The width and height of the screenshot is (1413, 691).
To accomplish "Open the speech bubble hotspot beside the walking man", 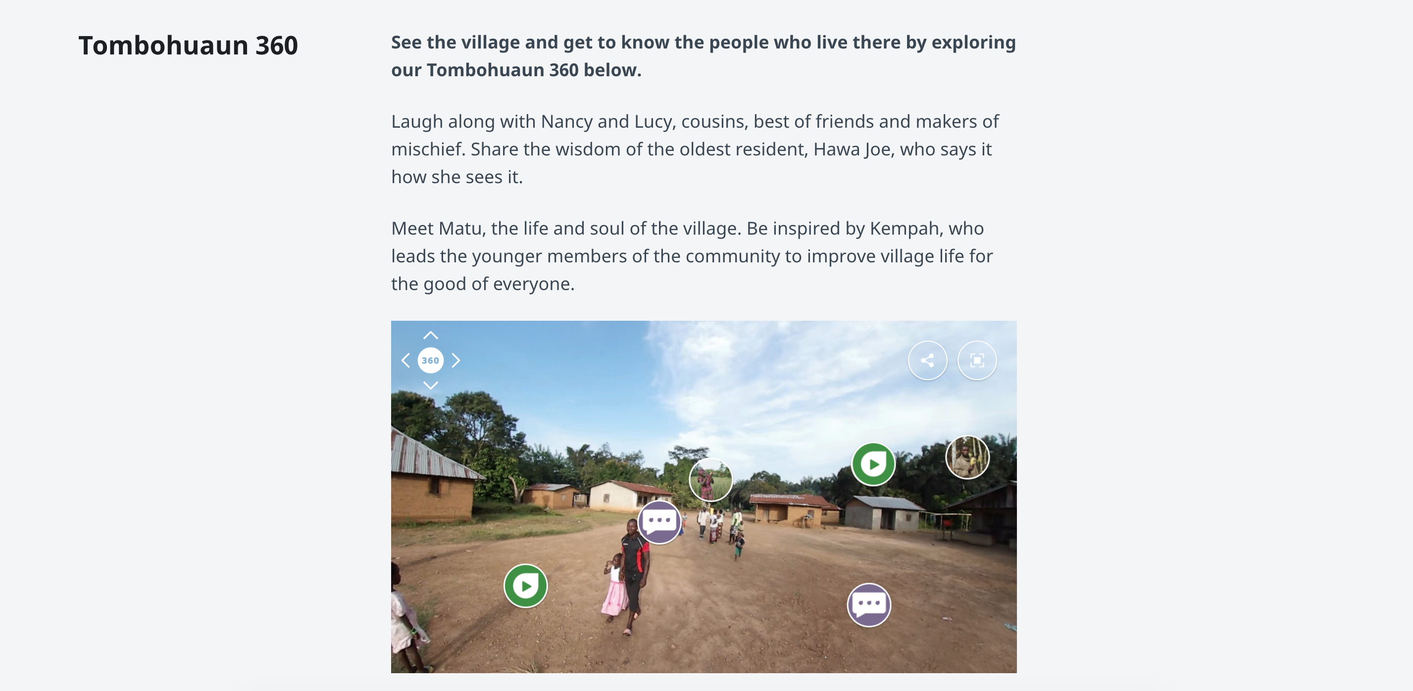I will [x=659, y=522].
